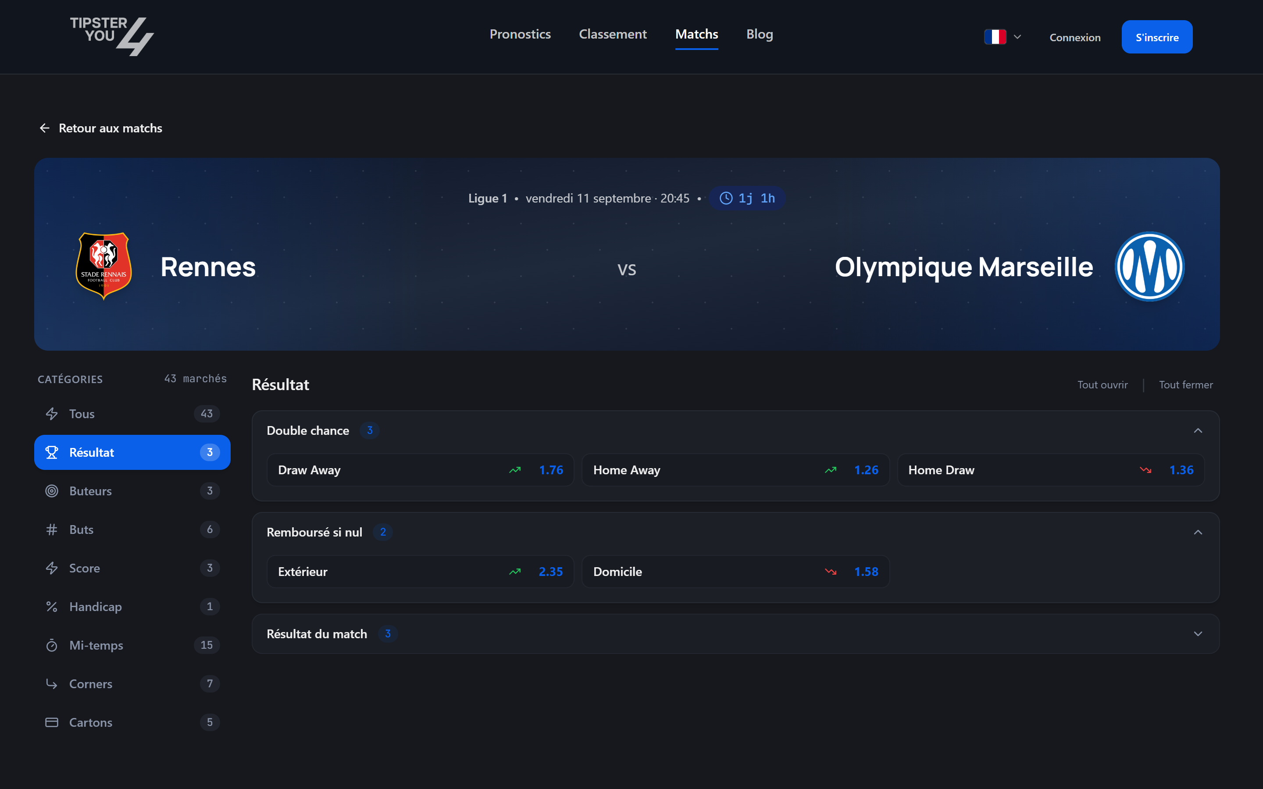
Task: Click the 1j 1h countdown badge
Action: tap(747, 198)
